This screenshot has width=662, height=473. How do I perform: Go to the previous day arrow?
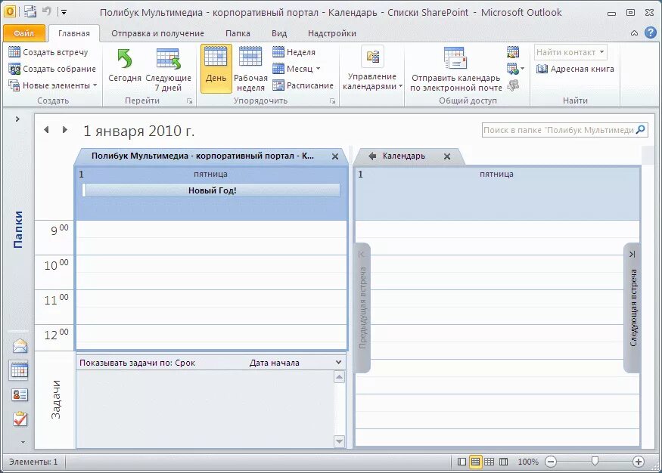(46, 130)
